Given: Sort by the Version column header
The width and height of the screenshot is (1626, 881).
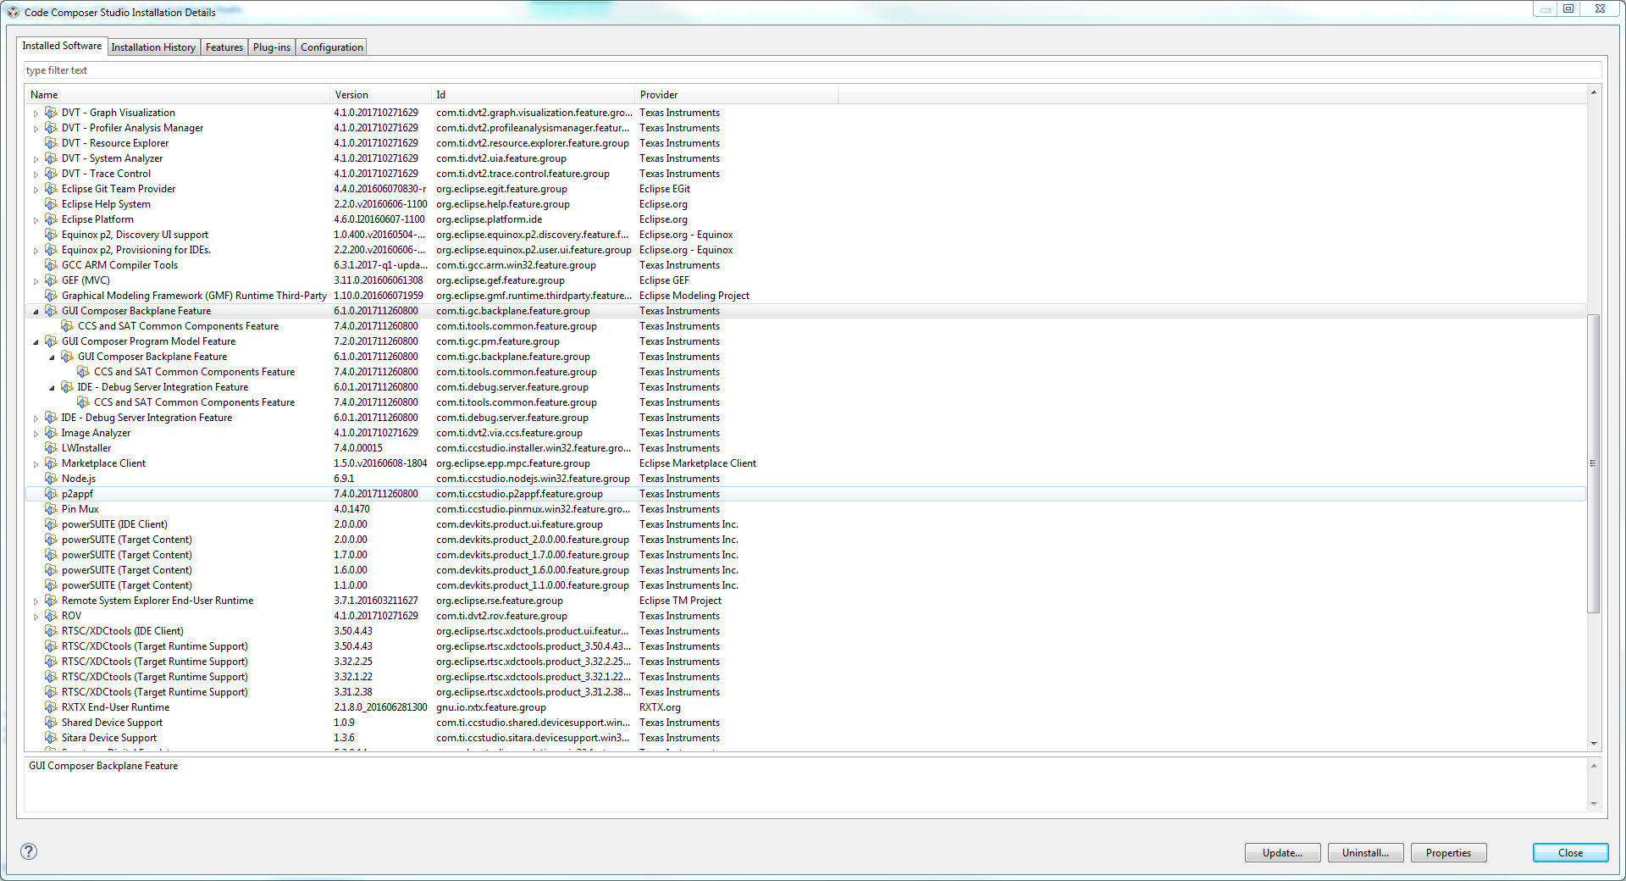Looking at the screenshot, I should point(380,95).
